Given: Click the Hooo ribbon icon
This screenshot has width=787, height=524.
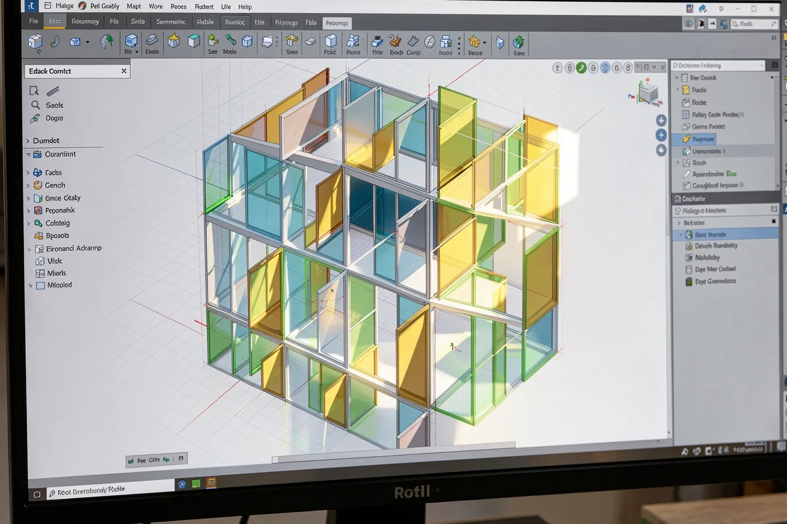Looking at the screenshot, I should (x=446, y=42).
